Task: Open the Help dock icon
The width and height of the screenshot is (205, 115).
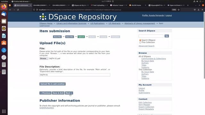Action: pos(4,50)
